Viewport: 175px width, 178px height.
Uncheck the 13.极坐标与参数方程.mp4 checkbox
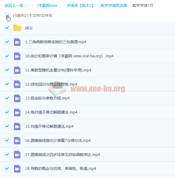point(7,98)
